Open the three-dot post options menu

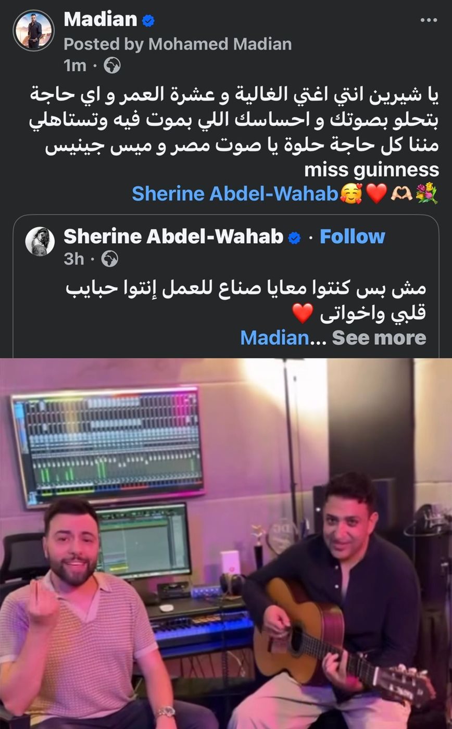(x=428, y=21)
